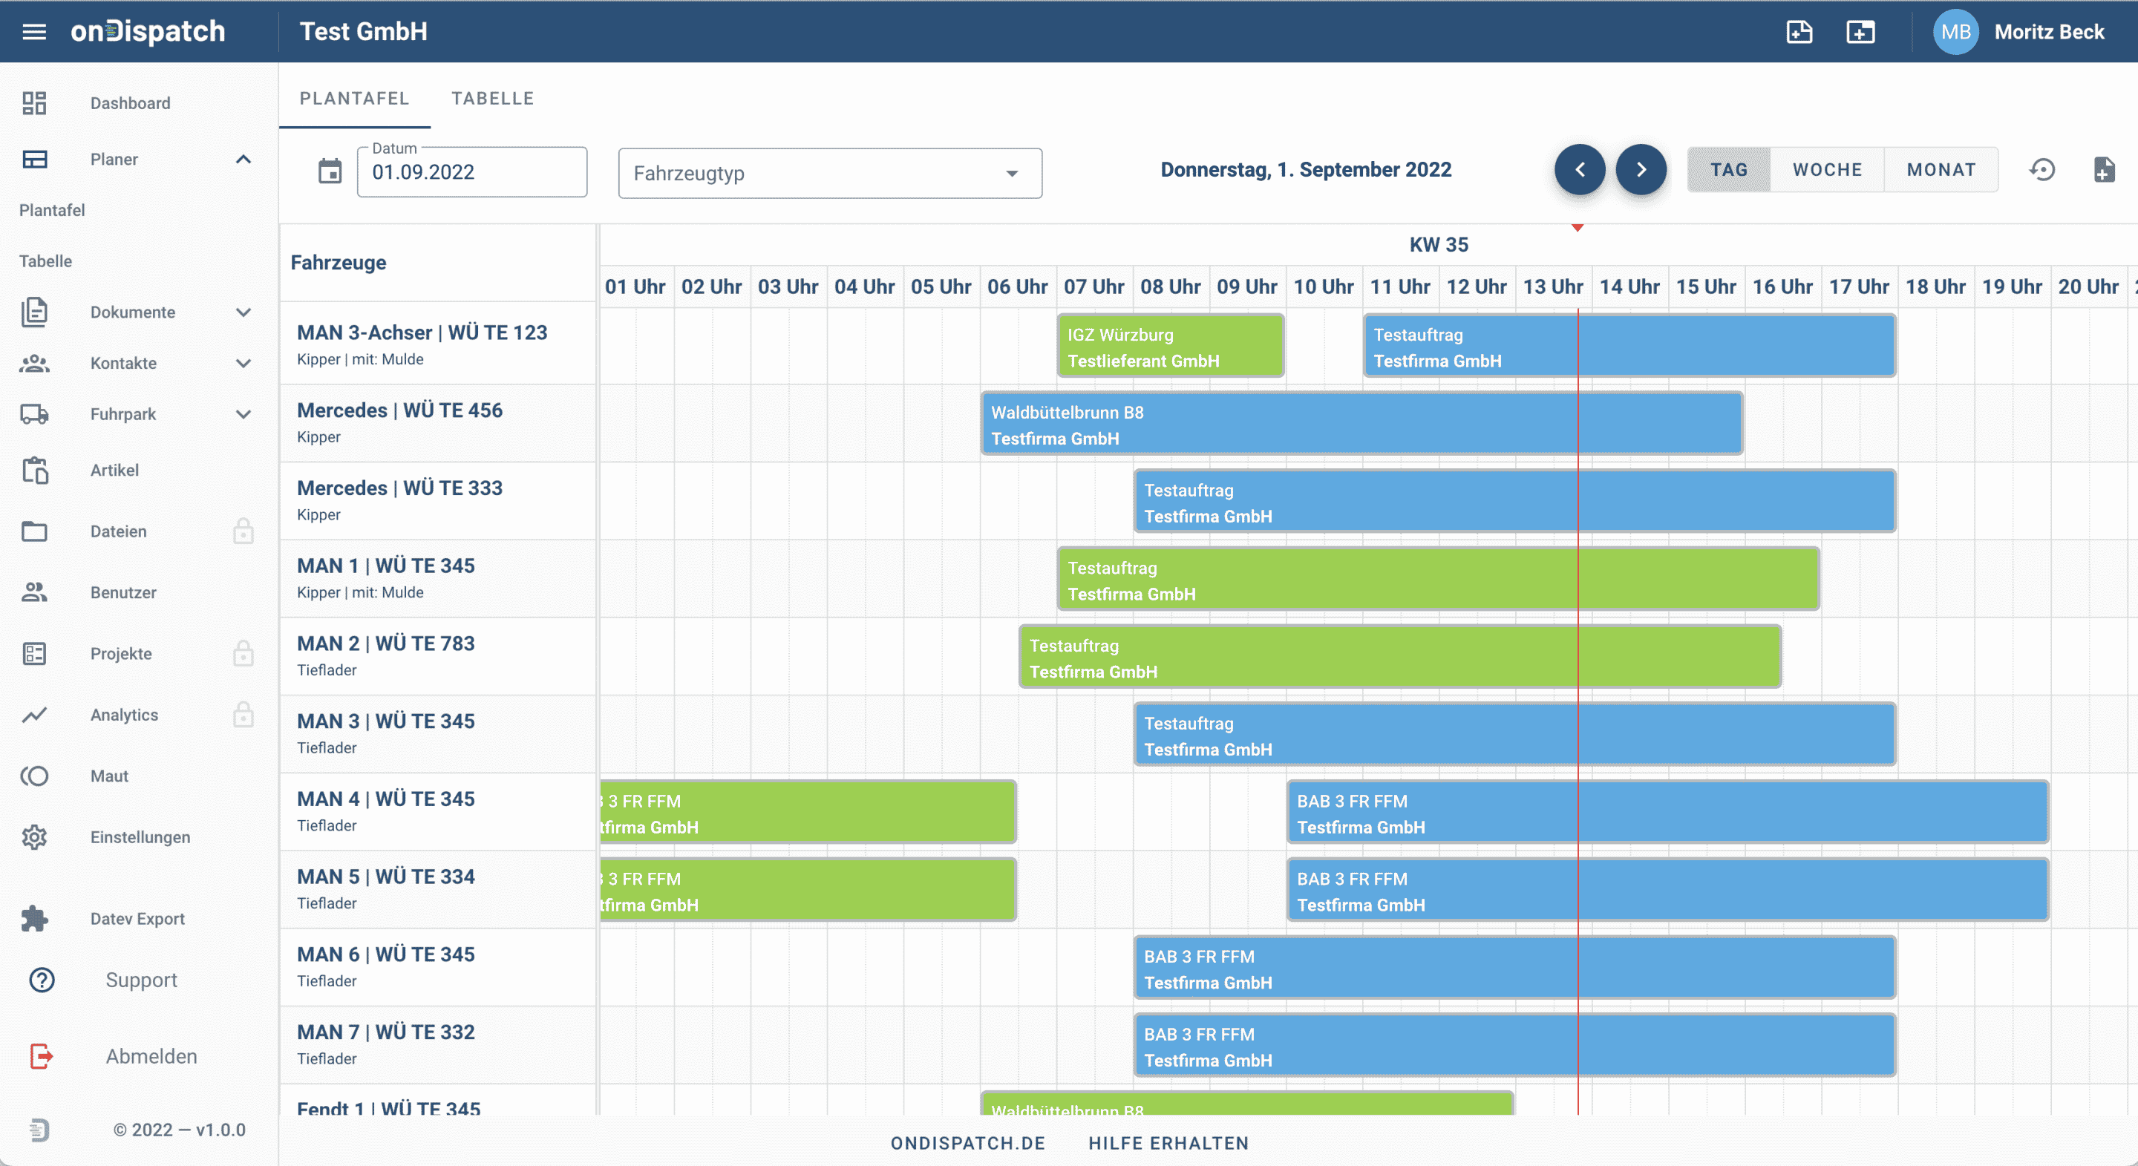Switch view to MONAT
Viewport: 2138px width, 1166px height.
(1941, 170)
